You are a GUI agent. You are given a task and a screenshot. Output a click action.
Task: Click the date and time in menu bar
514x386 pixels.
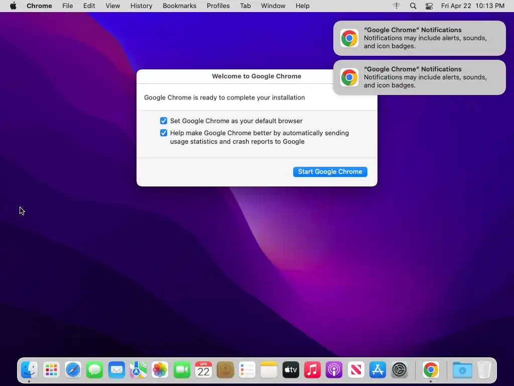(472, 6)
